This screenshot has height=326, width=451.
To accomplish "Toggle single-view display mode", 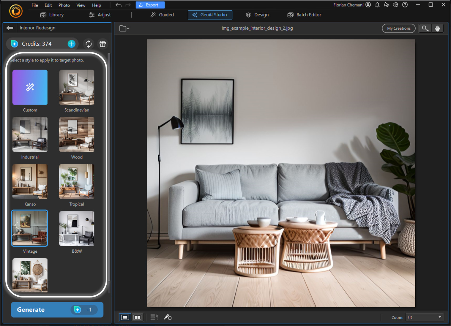I will point(125,317).
